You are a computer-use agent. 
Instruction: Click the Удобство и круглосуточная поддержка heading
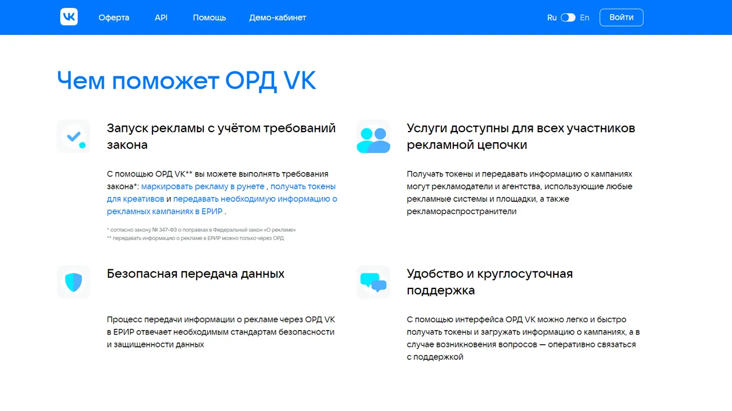tap(489, 282)
